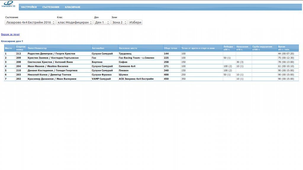Open the СЪСТЕЗАНИЯ menu
The height and width of the screenshot is (170, 303).
tap(51, 7)
